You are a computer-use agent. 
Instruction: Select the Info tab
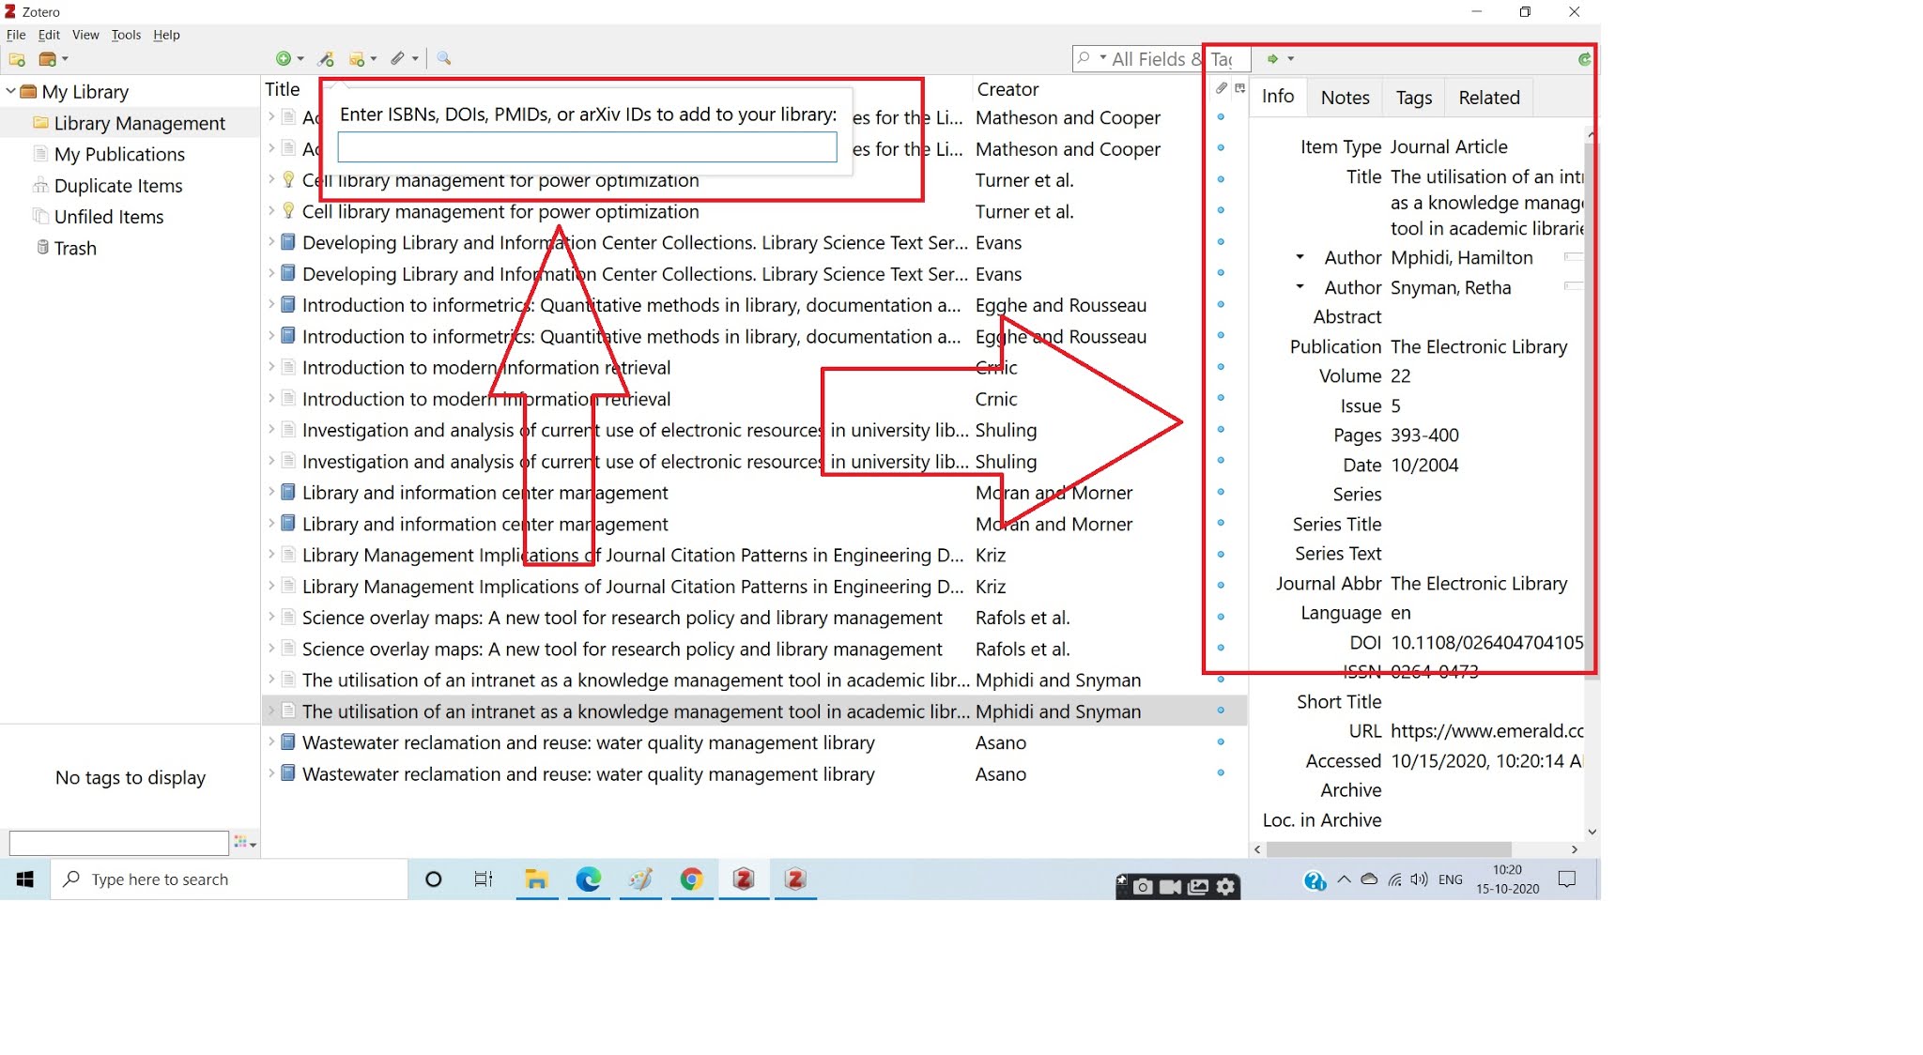(x=1277, y=97)
